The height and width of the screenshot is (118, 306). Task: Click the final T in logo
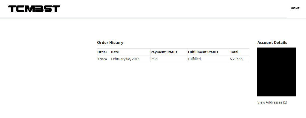(x=56, y=8)
